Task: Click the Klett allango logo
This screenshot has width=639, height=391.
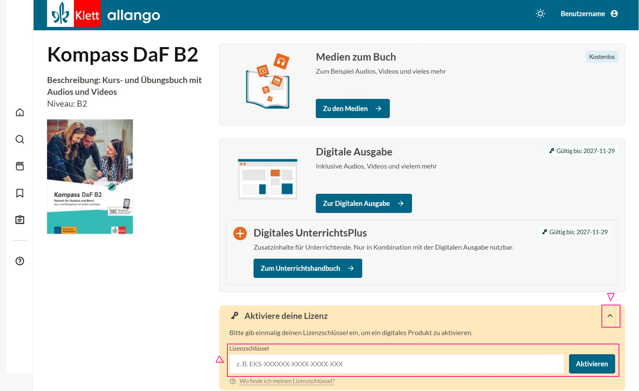Action: coord(104,14)
